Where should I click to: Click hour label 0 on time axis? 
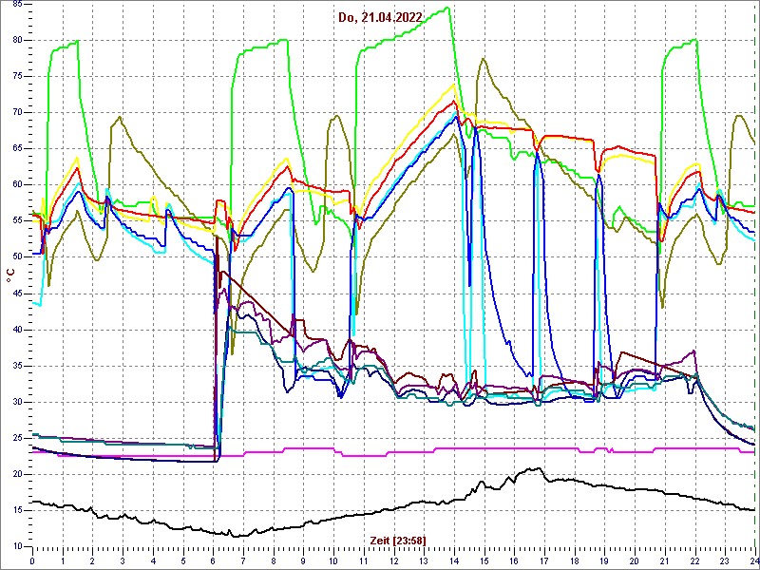click(32, 560)
